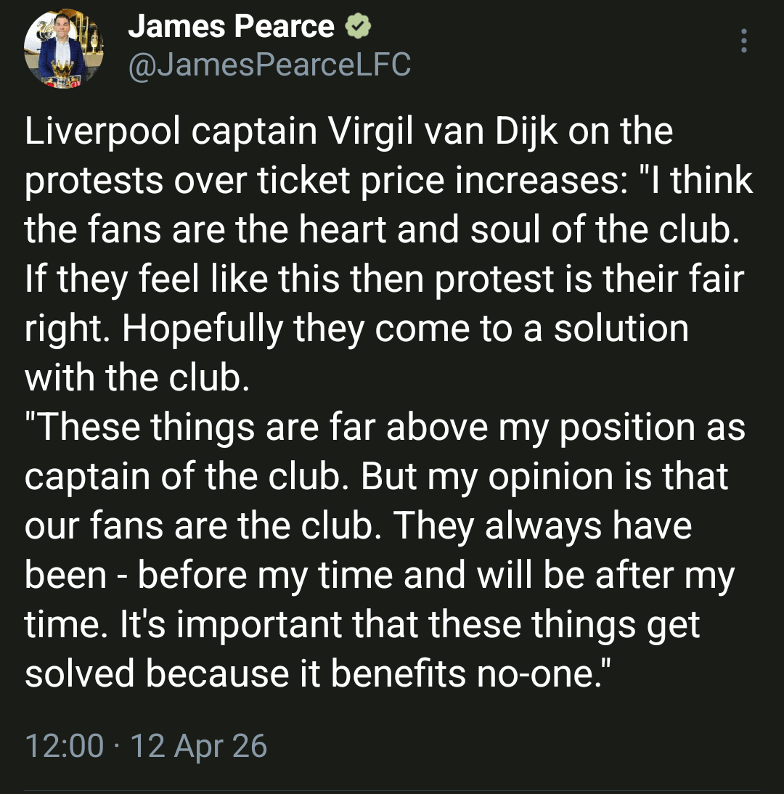Click the 12 Apr 26 date
Image resolution: width=784 pixels, height=794 pixels.
pyautogui.click(x=198, y=746)
